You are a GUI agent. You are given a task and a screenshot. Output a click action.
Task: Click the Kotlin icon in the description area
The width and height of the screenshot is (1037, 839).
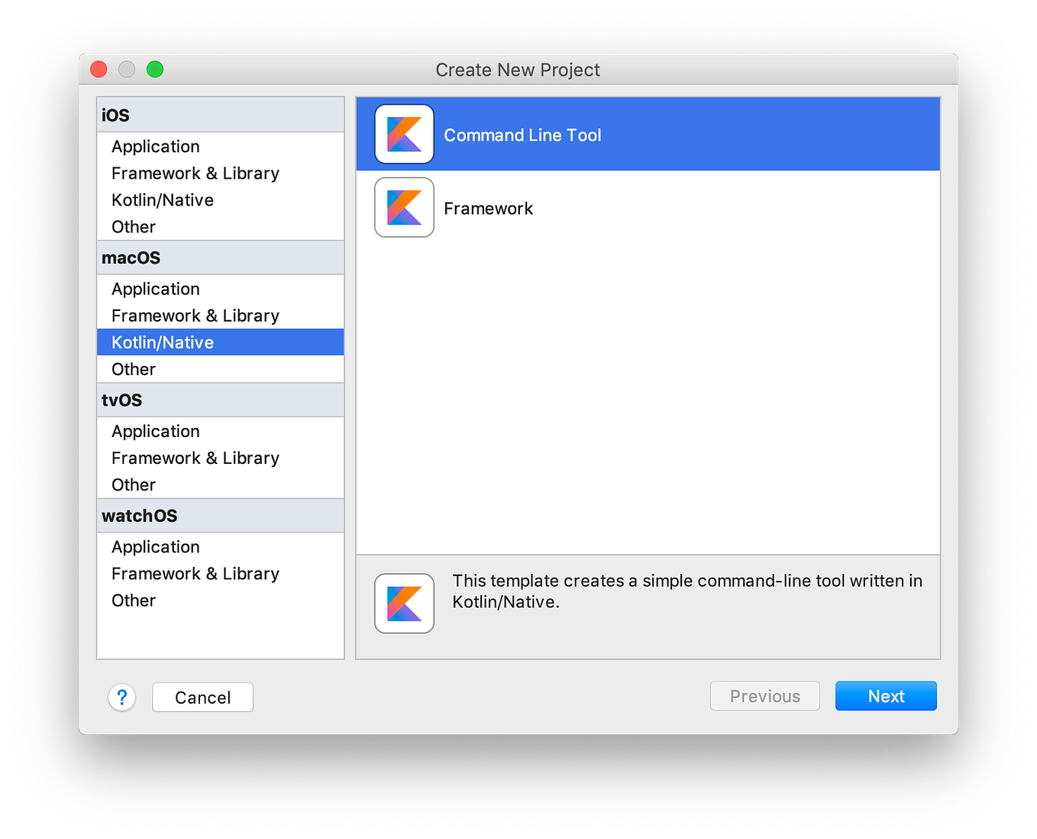404,603
